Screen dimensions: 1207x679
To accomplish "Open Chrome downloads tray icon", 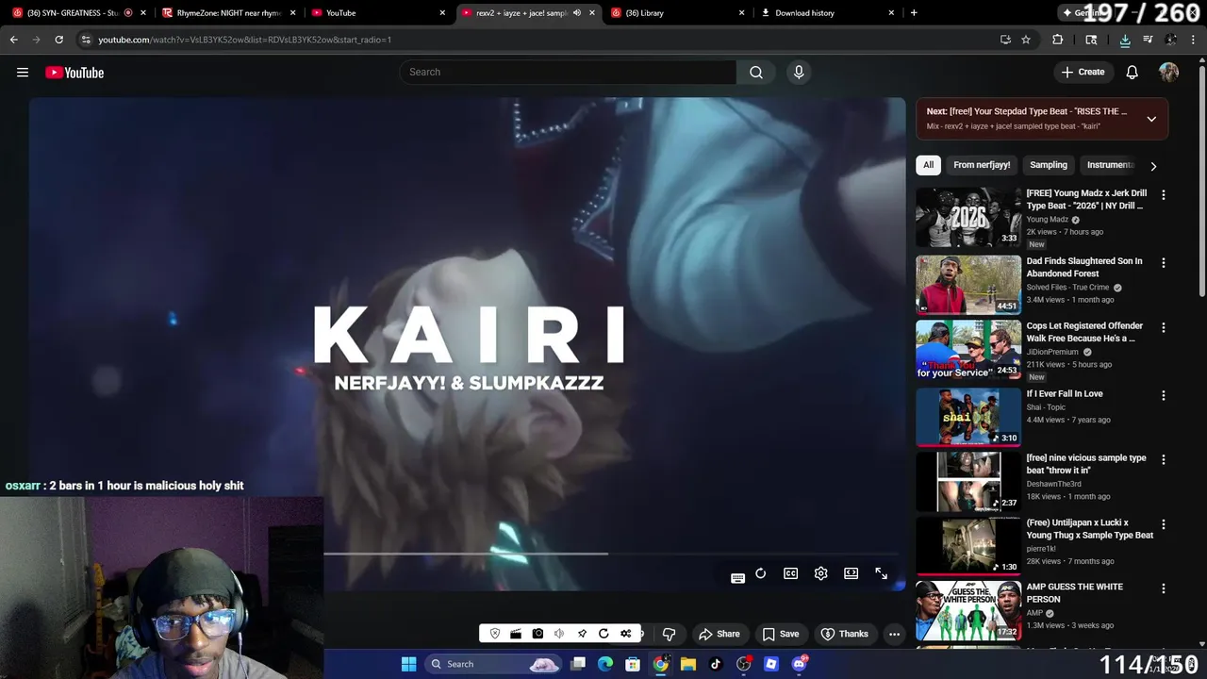I will tap(1125, 40).
